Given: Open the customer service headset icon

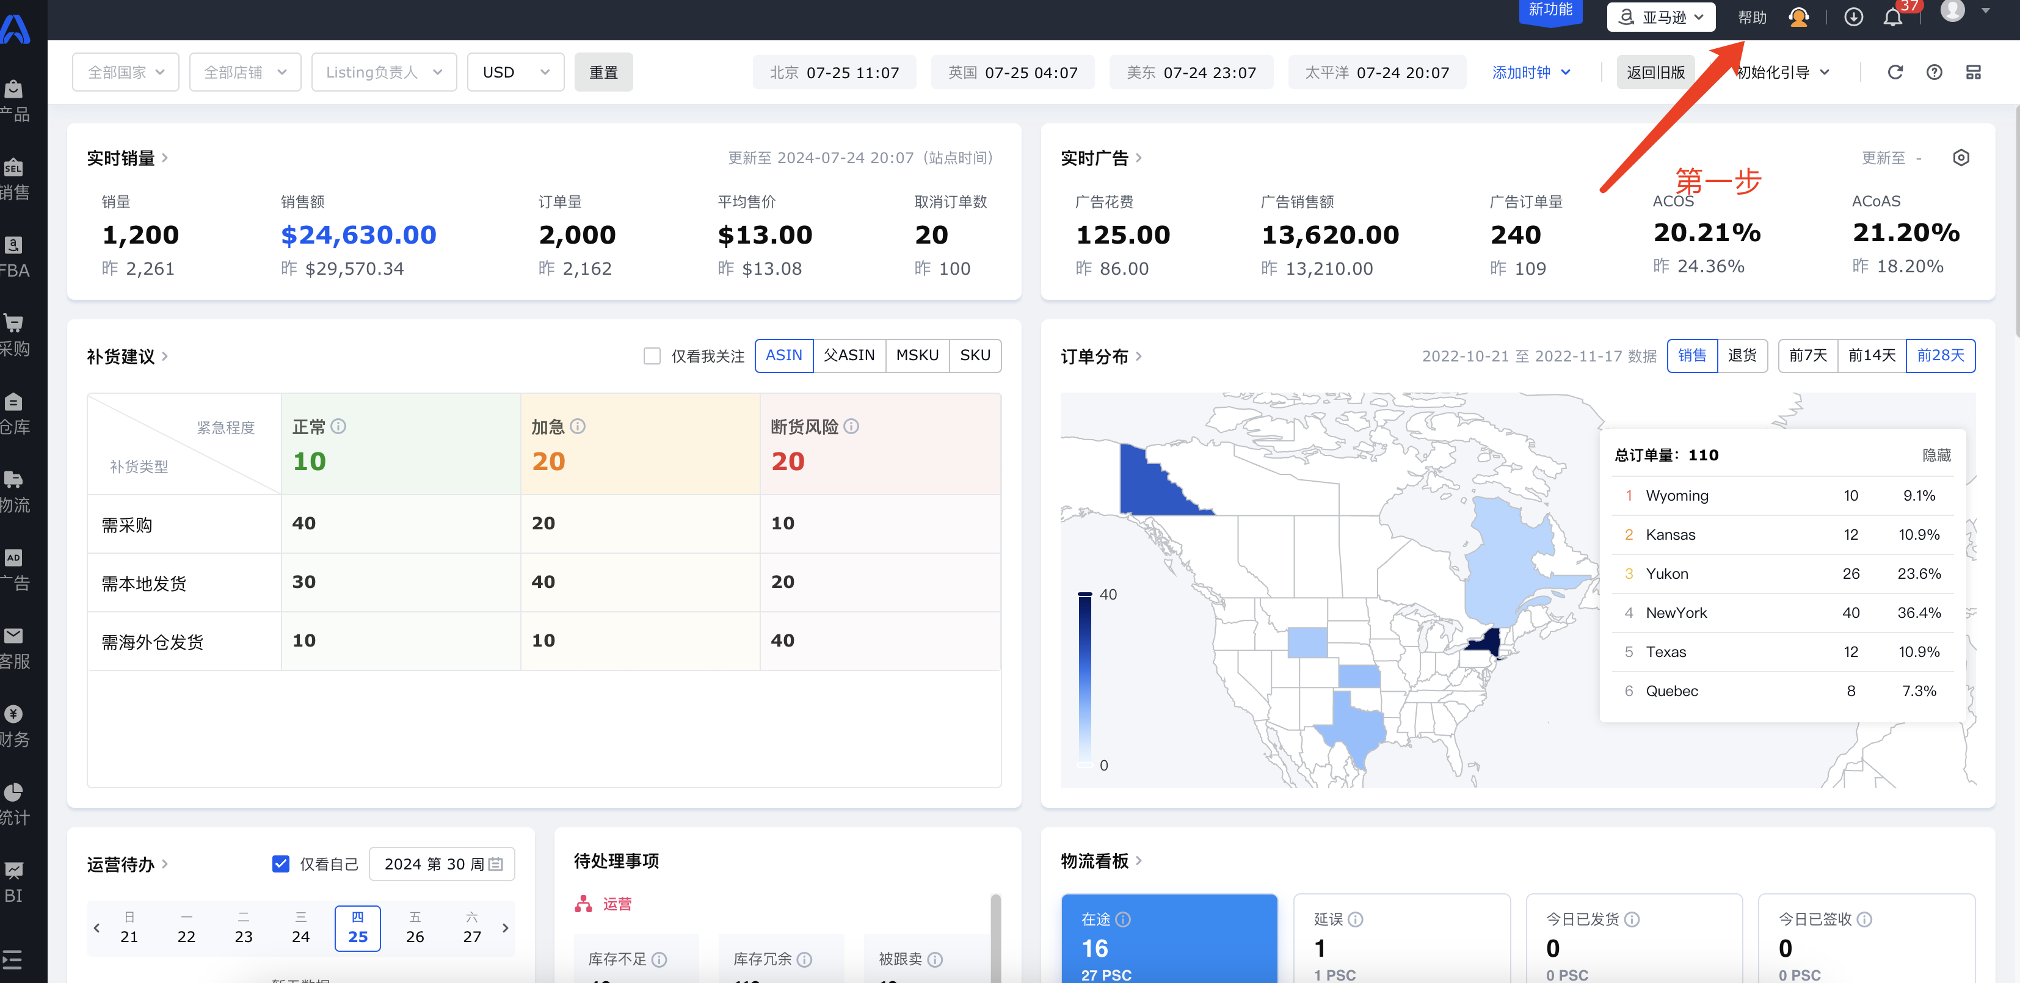Looking at the screenshot, I should (1798, 17).
